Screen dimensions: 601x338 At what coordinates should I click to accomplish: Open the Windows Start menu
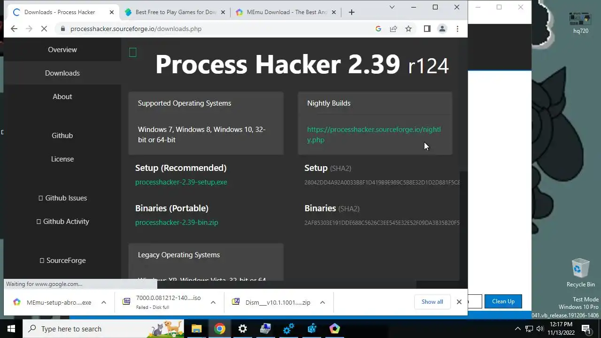(x=11, y=329)
